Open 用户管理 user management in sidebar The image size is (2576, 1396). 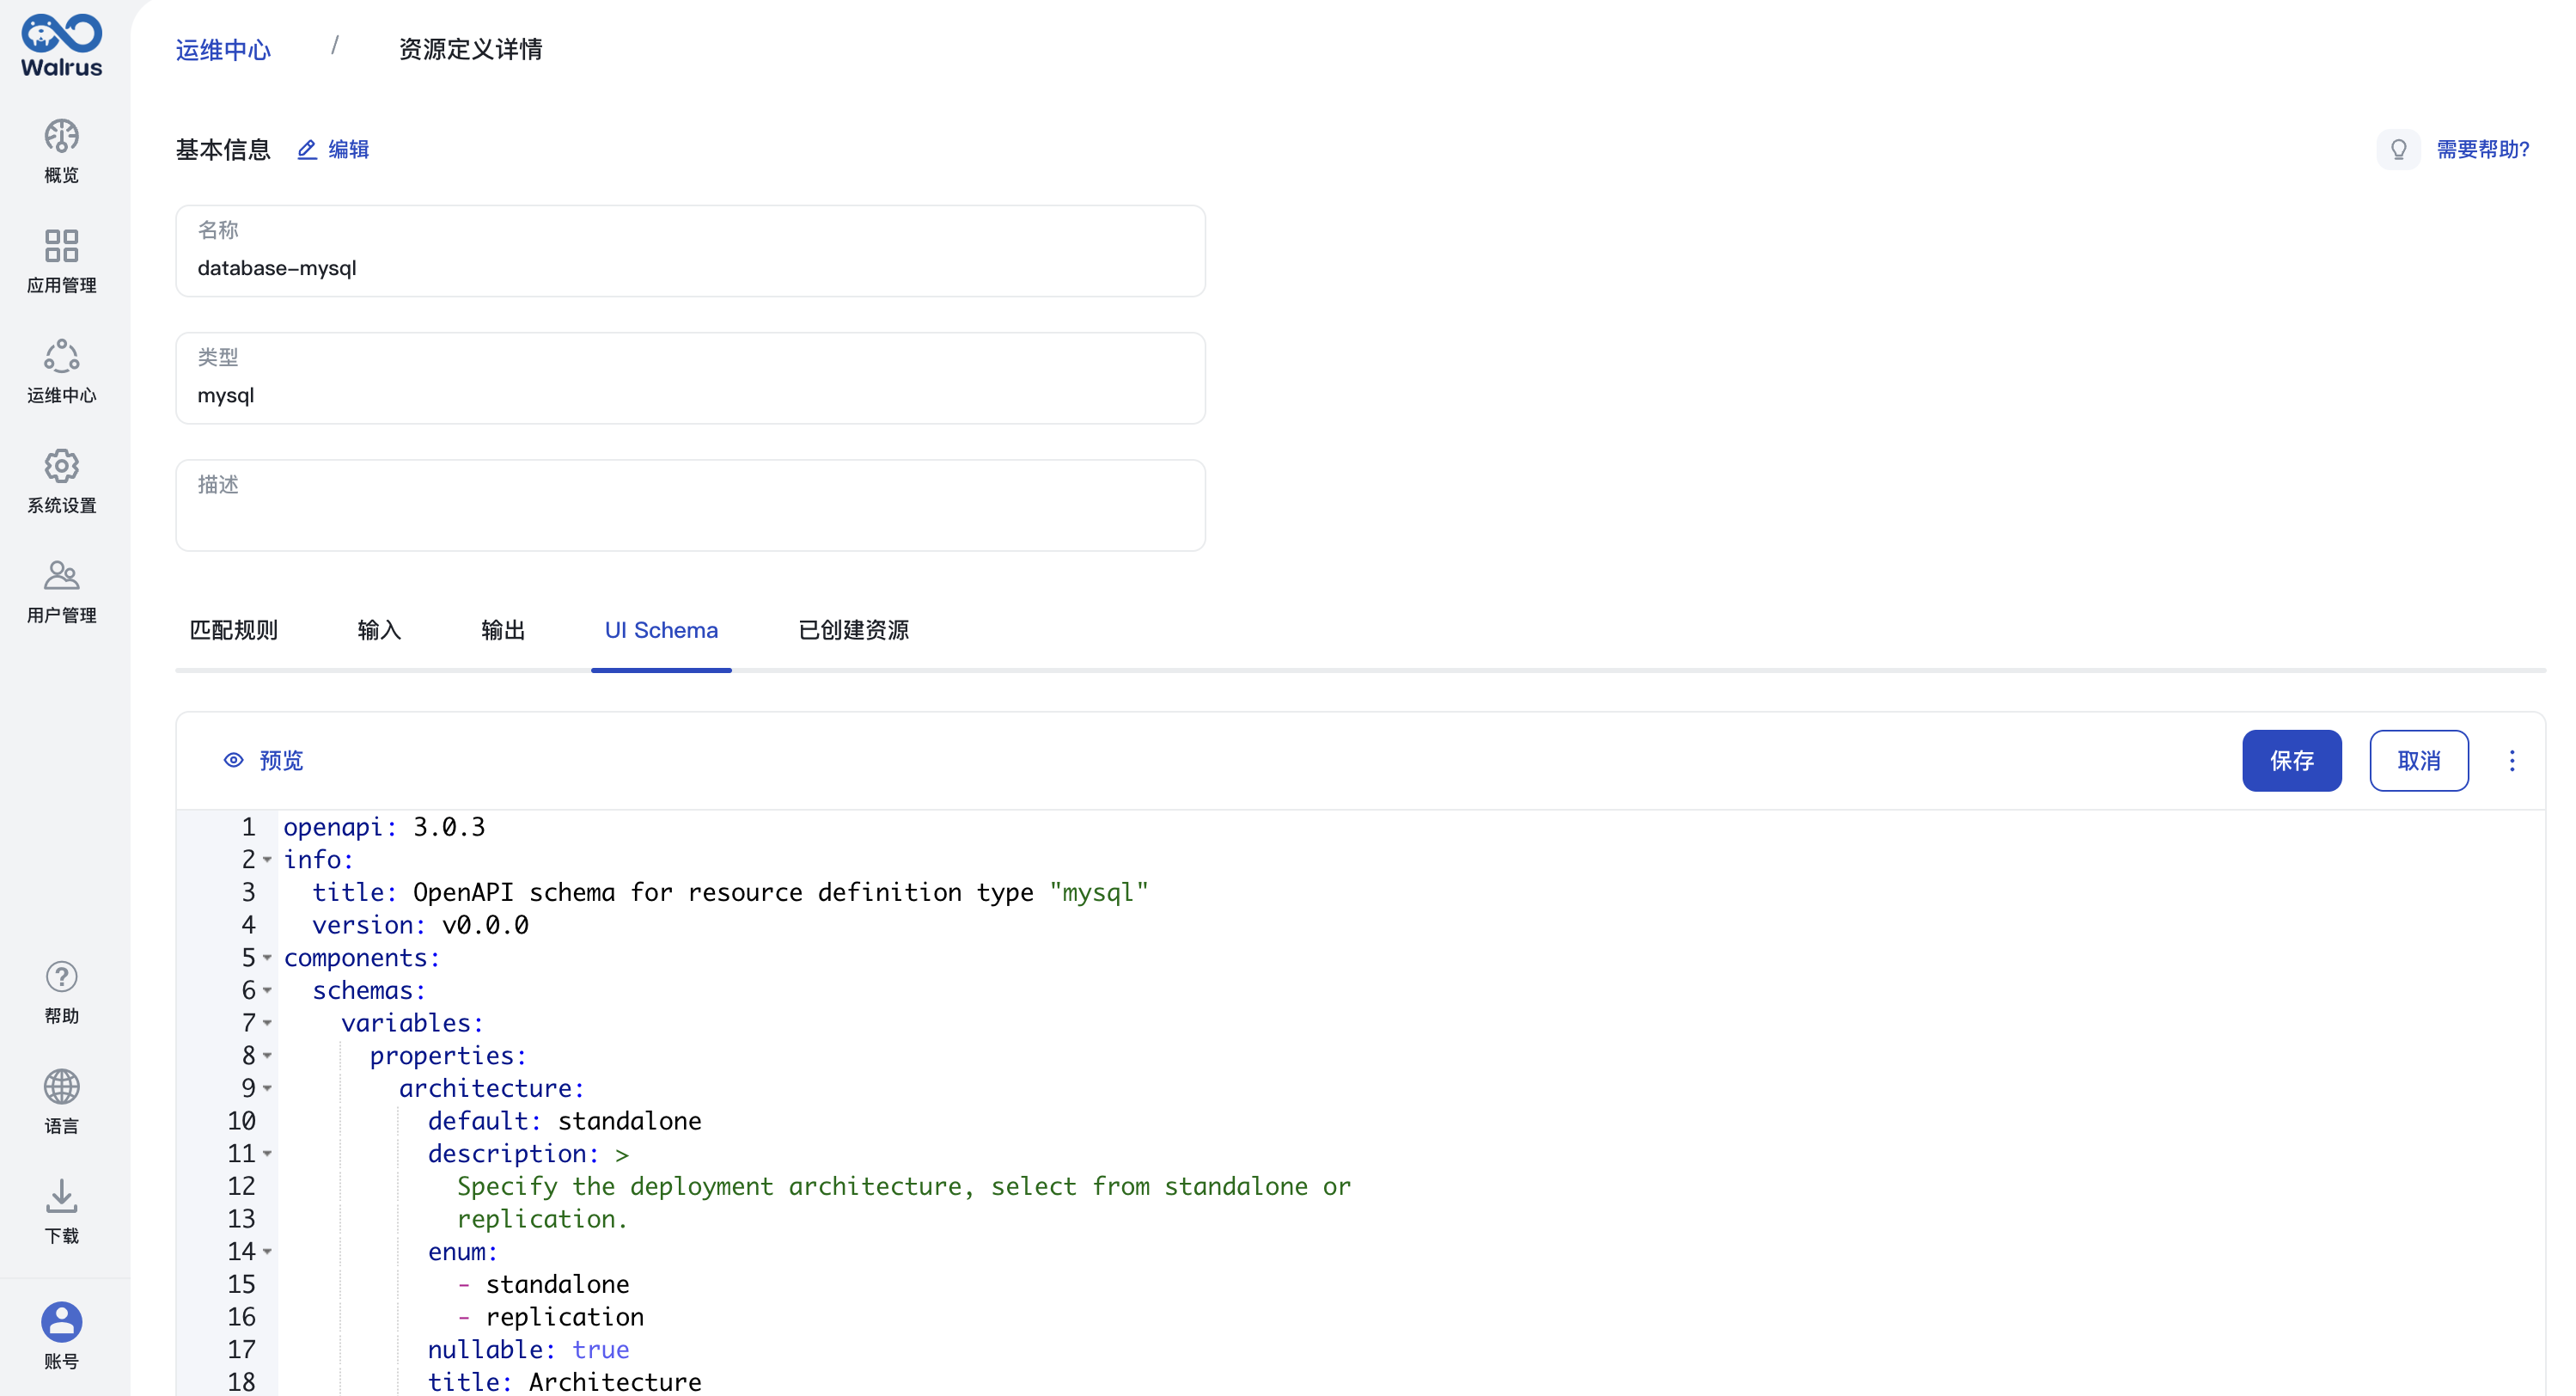tap(61, 591)
